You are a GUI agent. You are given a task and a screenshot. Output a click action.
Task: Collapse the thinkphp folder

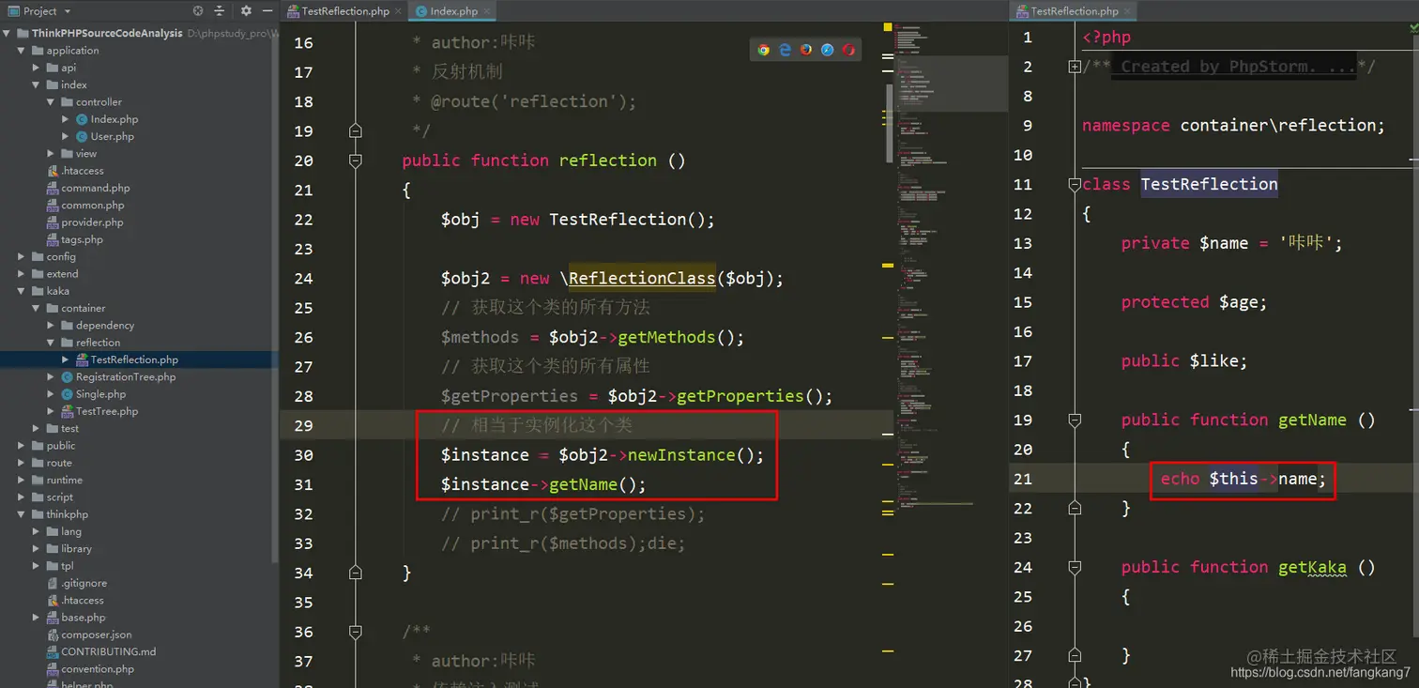[x=22, y=514]
